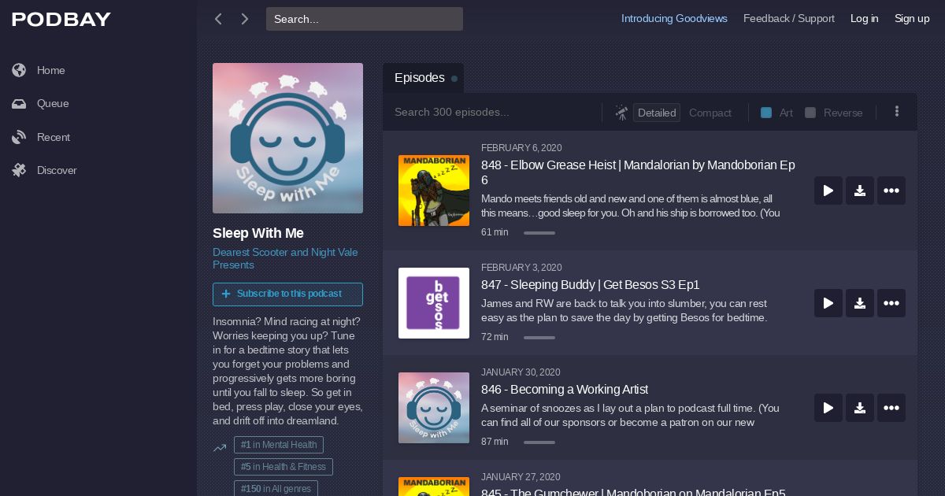Subscribe to this podcast button
This screenshot has height=496, width=945.
pos(287,294)
